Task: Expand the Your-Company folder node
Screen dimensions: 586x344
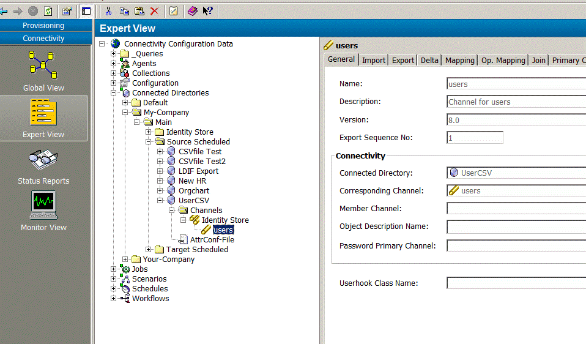Action: tap(125, 260)
